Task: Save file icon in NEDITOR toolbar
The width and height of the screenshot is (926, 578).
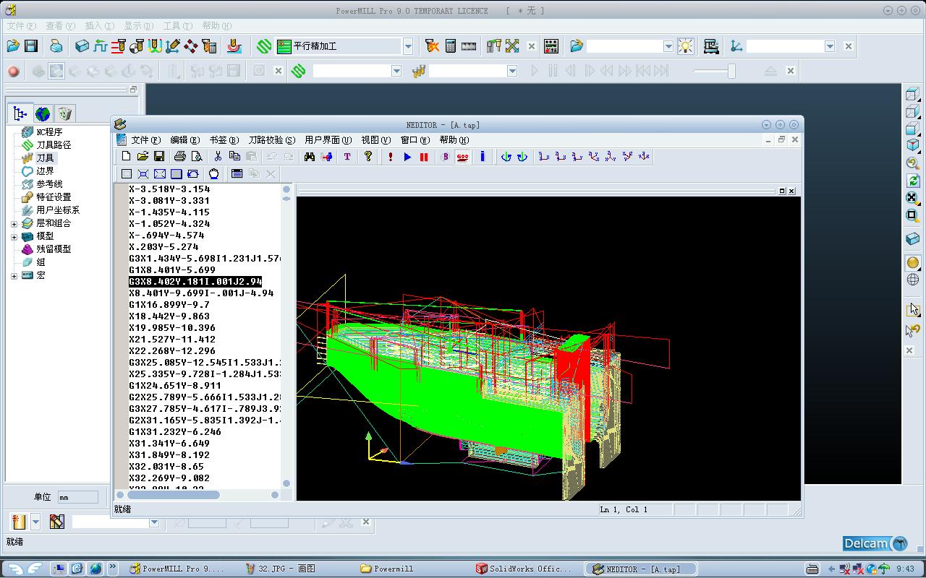Action: [159, 156]
